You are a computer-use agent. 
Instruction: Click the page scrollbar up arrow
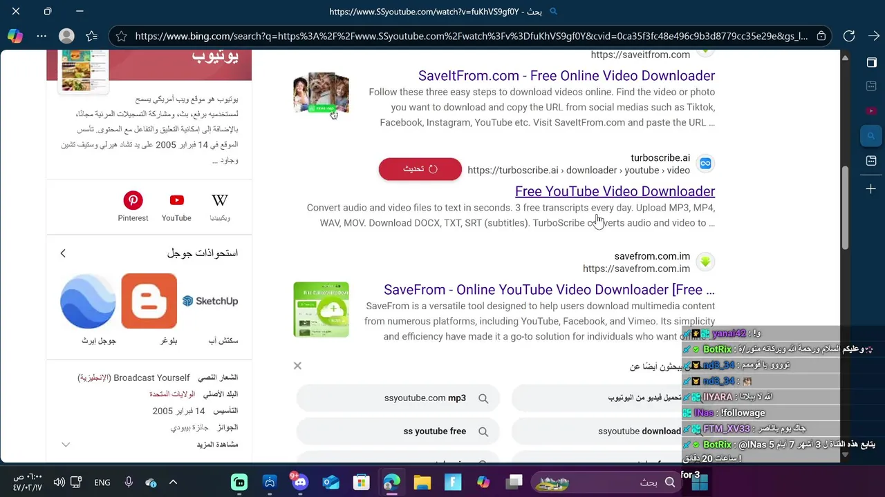845,57
